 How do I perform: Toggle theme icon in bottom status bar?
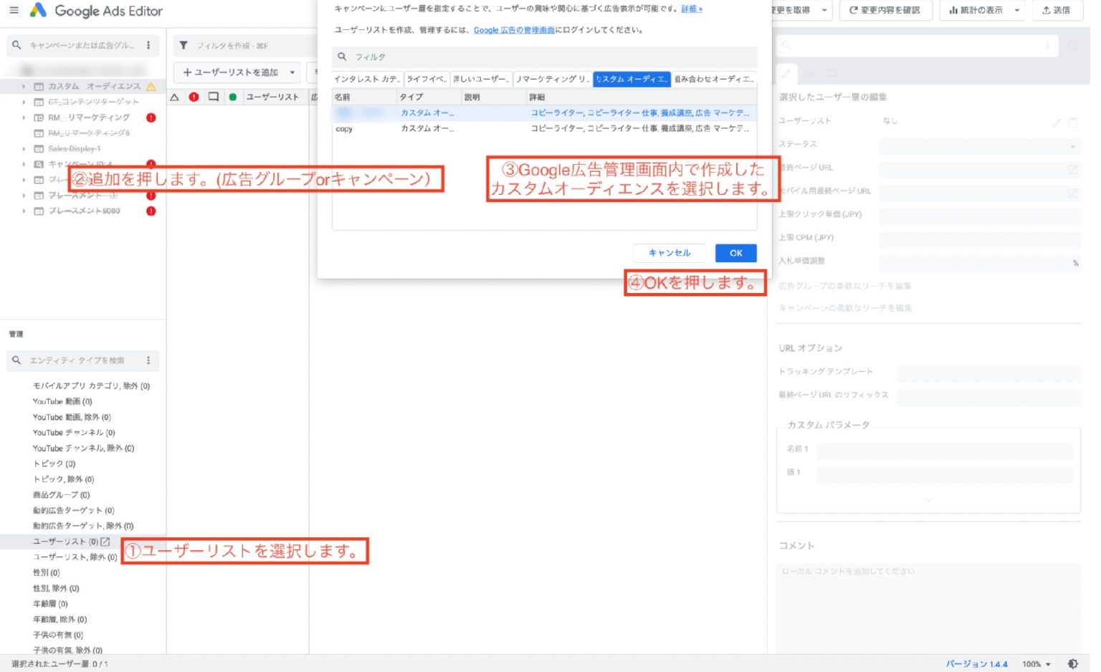[1073, 664]
